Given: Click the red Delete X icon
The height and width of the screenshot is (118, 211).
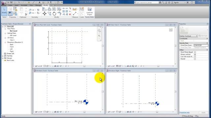Looking at the screenshot, I should (x=70, y=14).
